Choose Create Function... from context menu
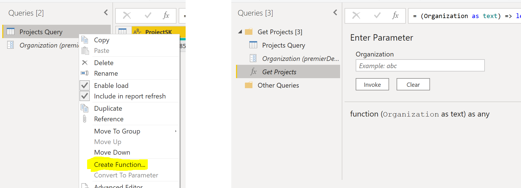 click(x=120, y=165)
